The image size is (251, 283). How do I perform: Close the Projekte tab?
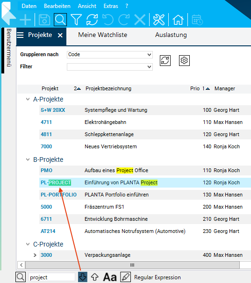(x=60, y=36)
